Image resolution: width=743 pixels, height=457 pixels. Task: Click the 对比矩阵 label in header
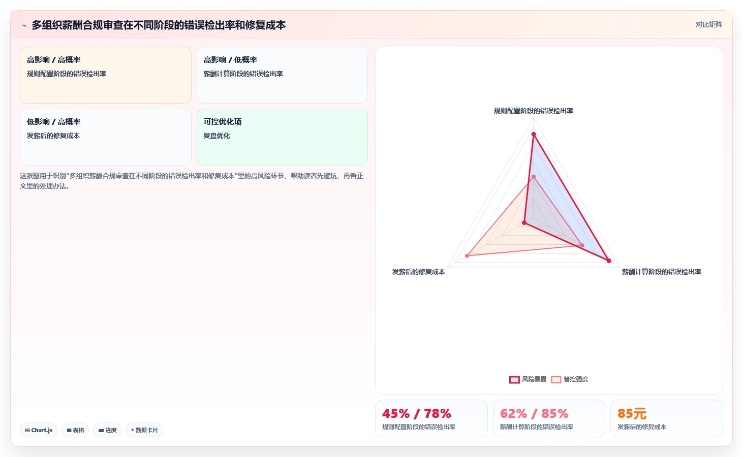click(x=708, y=24)
